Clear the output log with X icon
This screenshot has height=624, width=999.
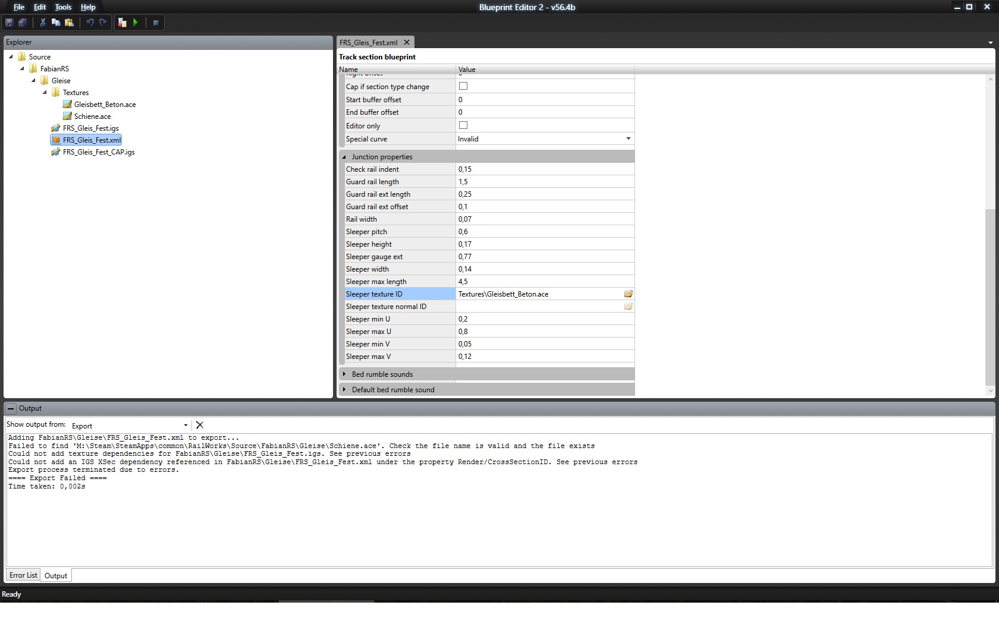point(200,425)
